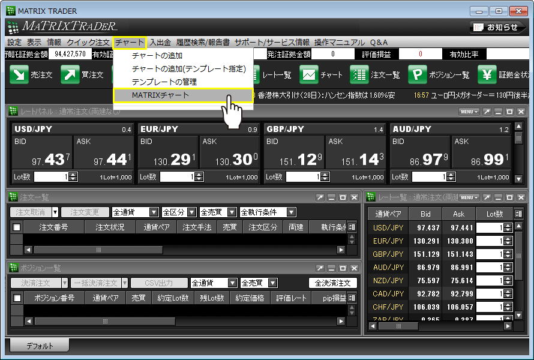This screenshot has width=534, height=360.
Task: Click the 全決済注文 button
Action: tap(333, 283)
